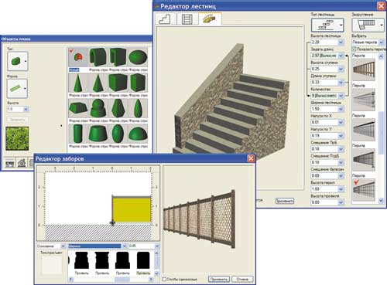The image size is (387, 285).
Task: Select the pyramid hedge shape
Action: pos(98,83)
